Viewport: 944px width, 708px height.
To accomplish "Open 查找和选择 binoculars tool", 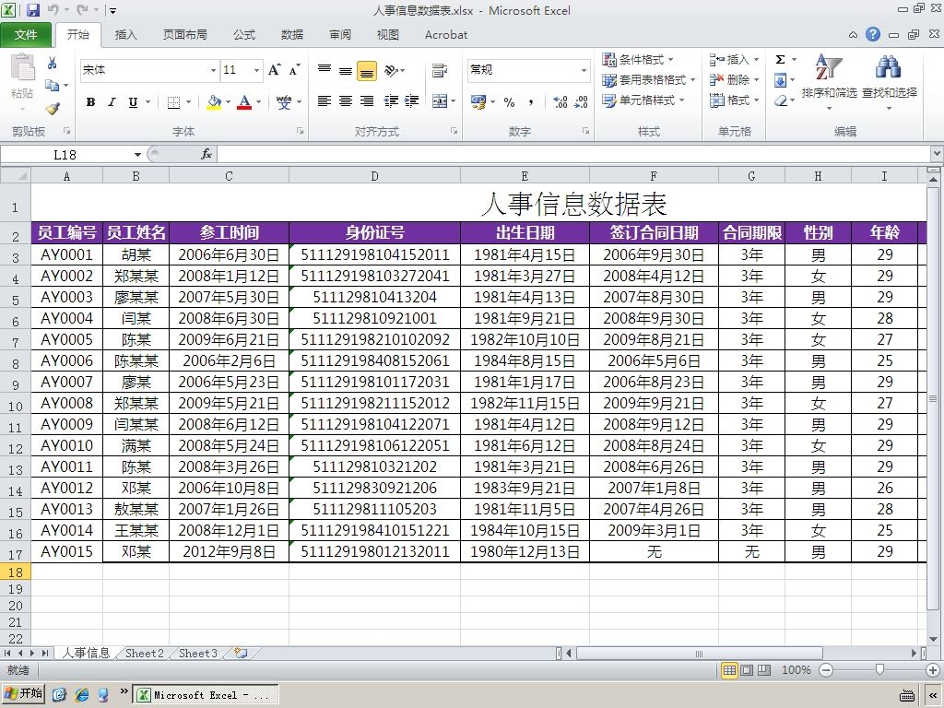I will tap(890, 82).
